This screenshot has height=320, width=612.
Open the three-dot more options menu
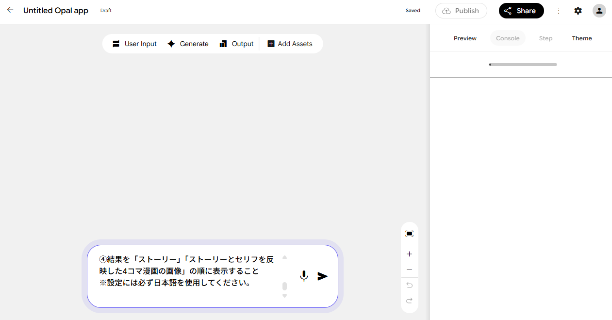[x=559, y=11]
